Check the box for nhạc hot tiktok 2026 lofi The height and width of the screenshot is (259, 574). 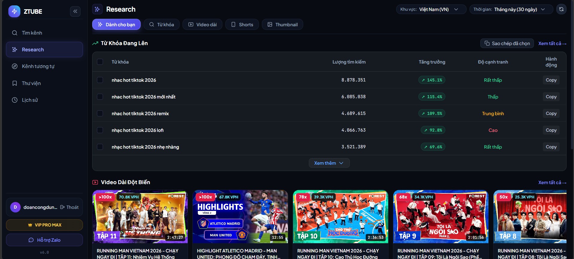[x=100, y=130]
